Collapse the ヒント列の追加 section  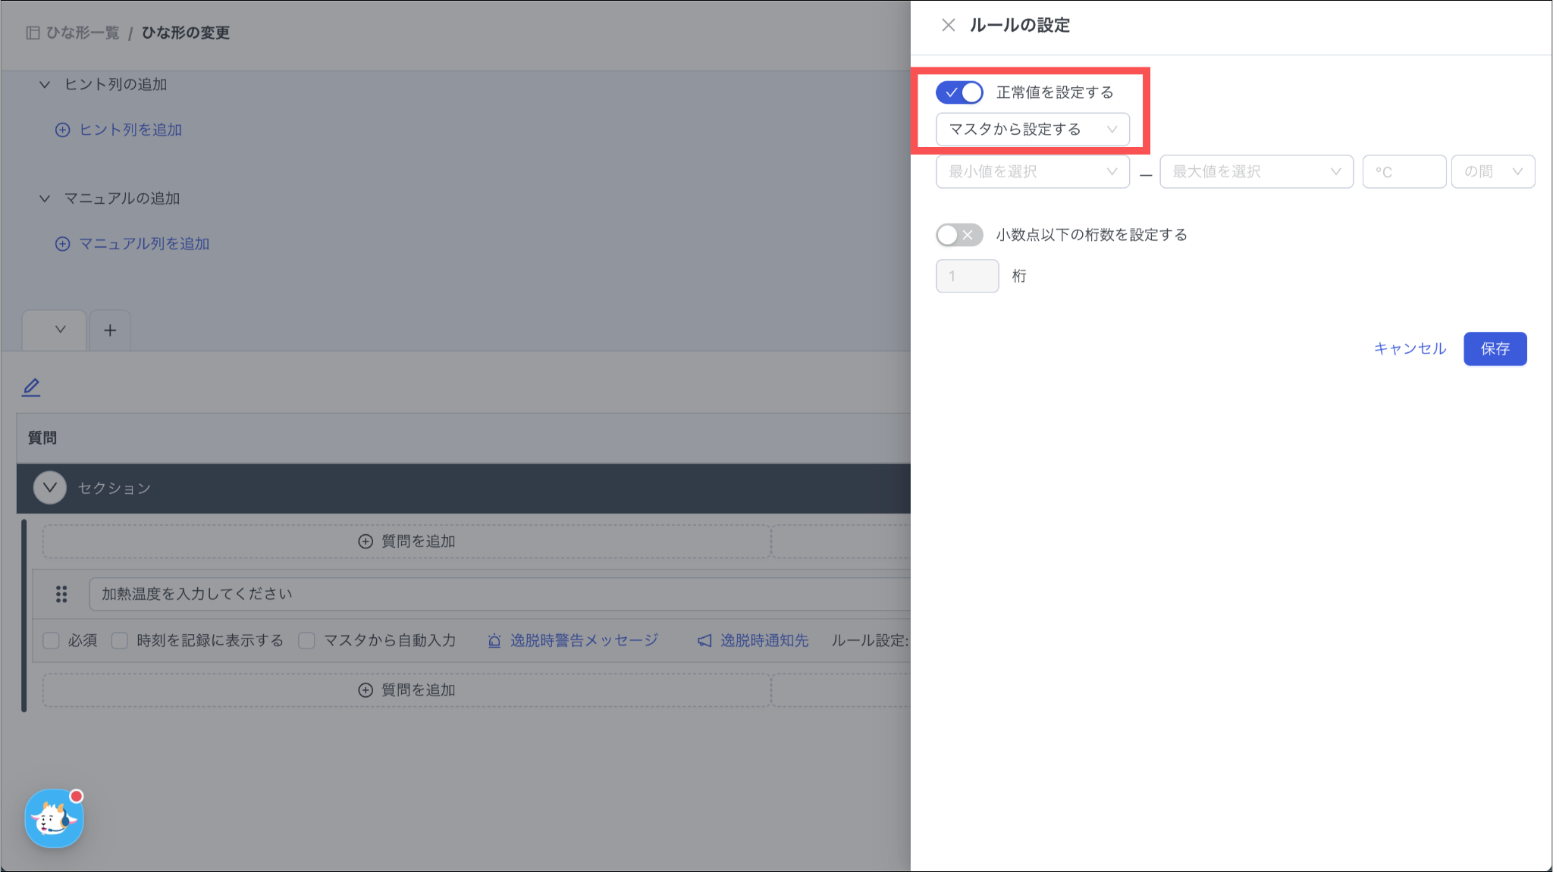click(45, 85)
